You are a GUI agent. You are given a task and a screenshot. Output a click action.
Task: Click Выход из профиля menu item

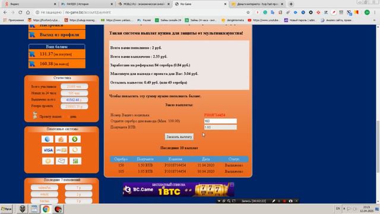[x=57, y=34]
